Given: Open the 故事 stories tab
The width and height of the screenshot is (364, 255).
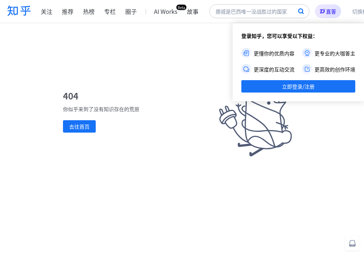Looking at the screenshot, I should click(x=193, y=12).
